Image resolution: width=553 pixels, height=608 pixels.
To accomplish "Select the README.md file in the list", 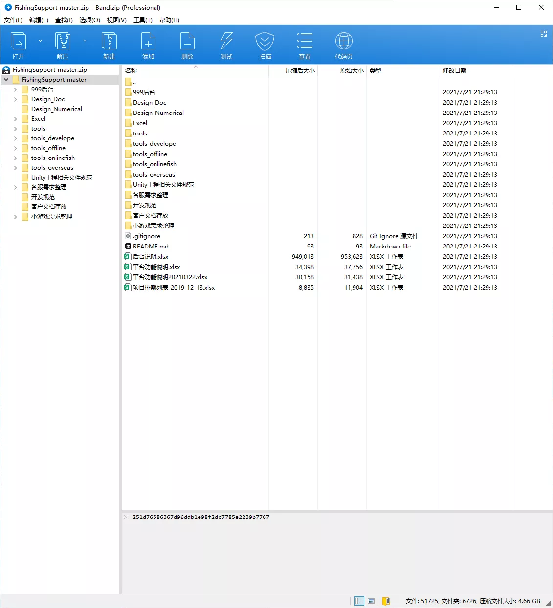I will (150, 246).
